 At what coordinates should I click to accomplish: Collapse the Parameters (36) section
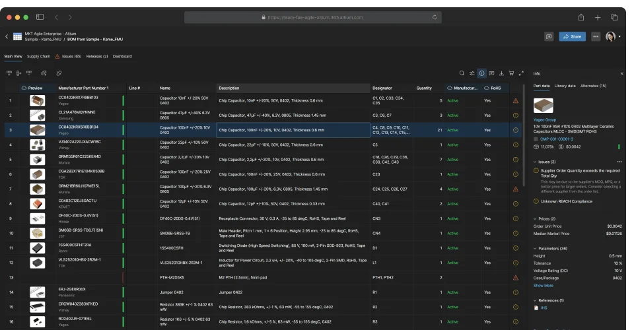[535, 248]
